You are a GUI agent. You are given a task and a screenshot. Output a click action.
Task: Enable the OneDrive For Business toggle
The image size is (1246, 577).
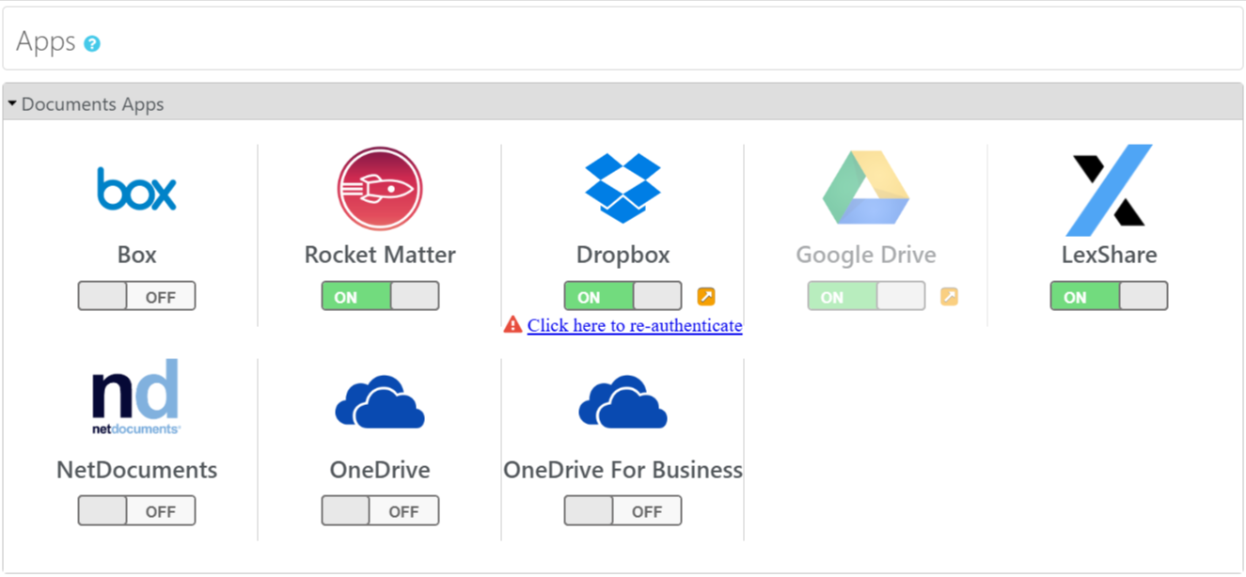(623, 511)
